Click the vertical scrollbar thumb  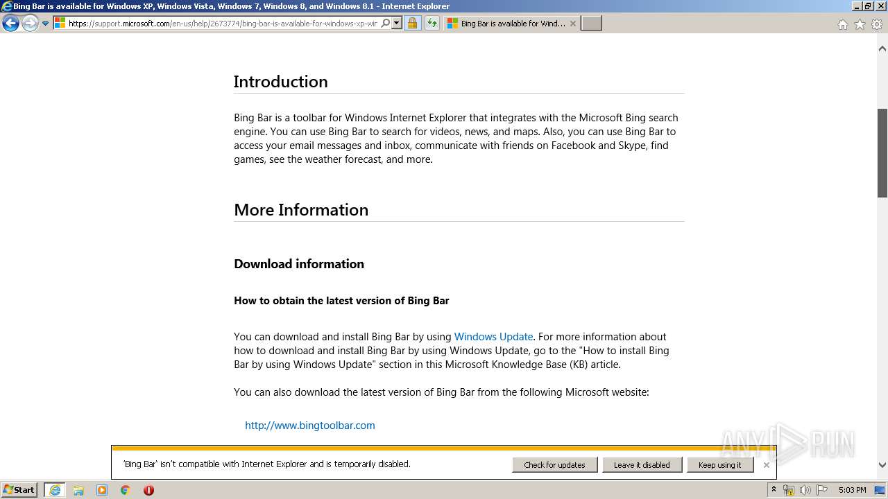(x=882, y=153)
